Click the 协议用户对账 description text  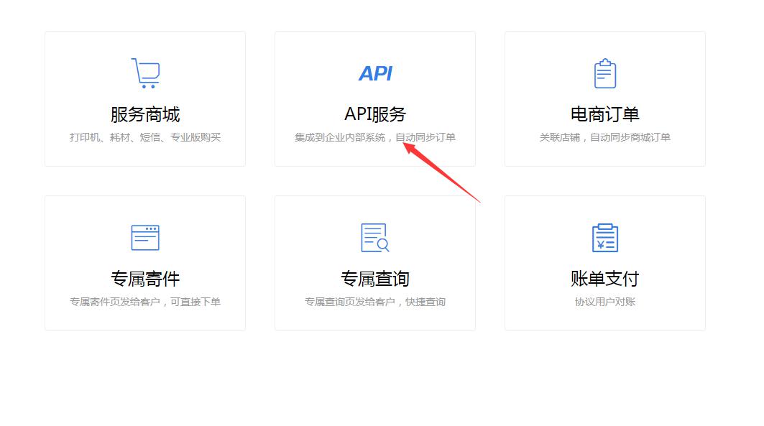(x=605, y=302)
